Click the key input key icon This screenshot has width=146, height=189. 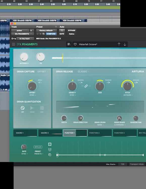point(14,39)
